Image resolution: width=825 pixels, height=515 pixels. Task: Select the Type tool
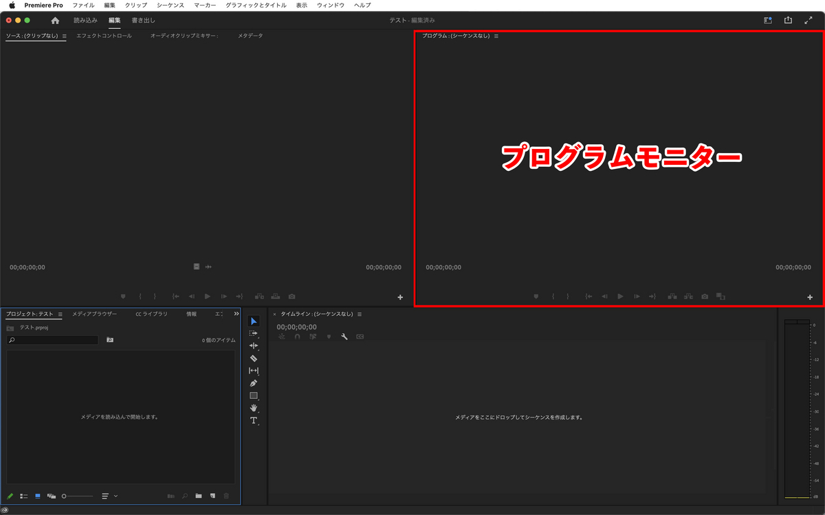point(254,420)
